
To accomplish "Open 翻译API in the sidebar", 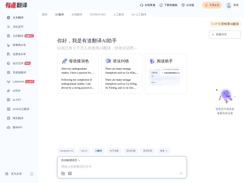I will (15, 127).
